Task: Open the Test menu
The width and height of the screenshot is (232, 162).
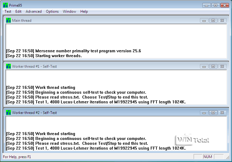Action: [x=8, y=11]
